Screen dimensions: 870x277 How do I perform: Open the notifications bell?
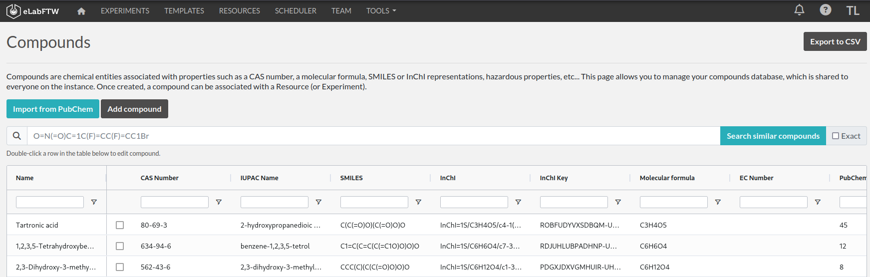pyautogui.click(x=799, y=10)
